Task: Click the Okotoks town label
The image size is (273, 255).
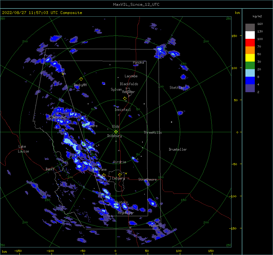Action: coord(122,202)
